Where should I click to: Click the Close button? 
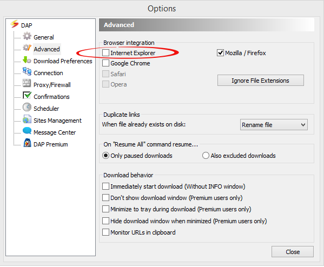[293, 252]
